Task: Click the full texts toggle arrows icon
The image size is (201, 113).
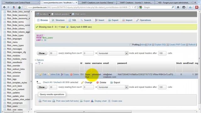Action: 39,63
